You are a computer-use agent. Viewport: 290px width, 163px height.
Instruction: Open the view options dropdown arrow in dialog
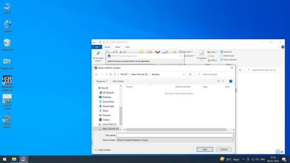(x=223, y=81)
